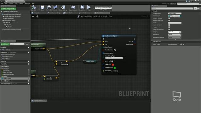
Task: Click the Unreal Engine logo icon
Action: pyautogui.click(x=1, y=1)
